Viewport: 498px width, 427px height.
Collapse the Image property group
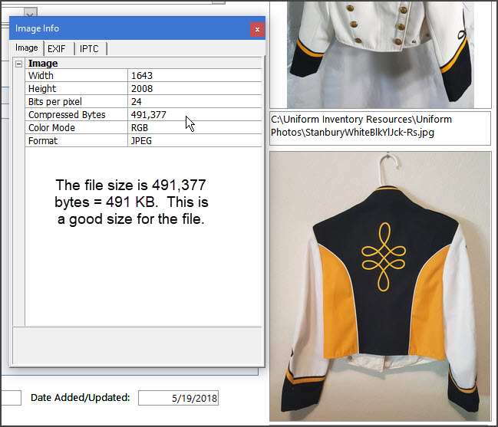19,64
